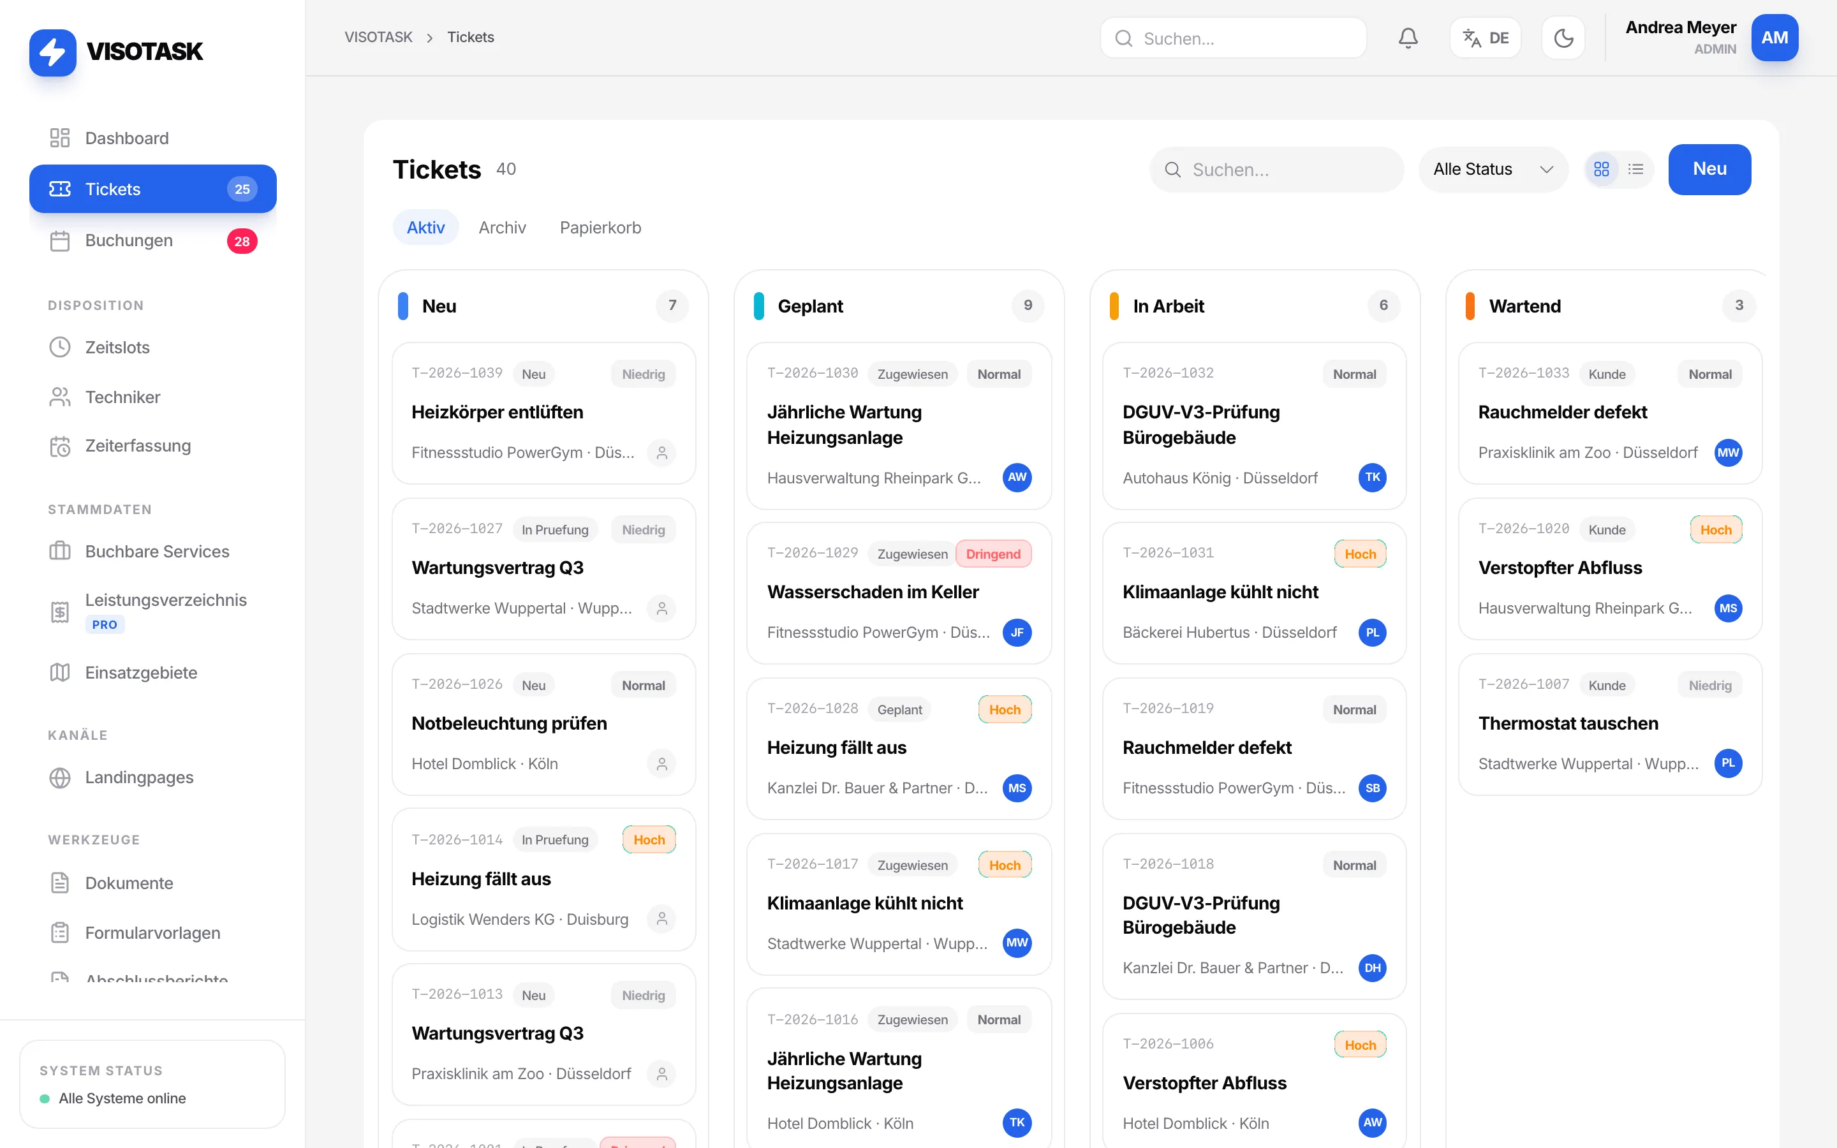Go to Dashboard in the sidebar
The height and width of the screenshot is (1148, 1837).
[x=152, y=138]
